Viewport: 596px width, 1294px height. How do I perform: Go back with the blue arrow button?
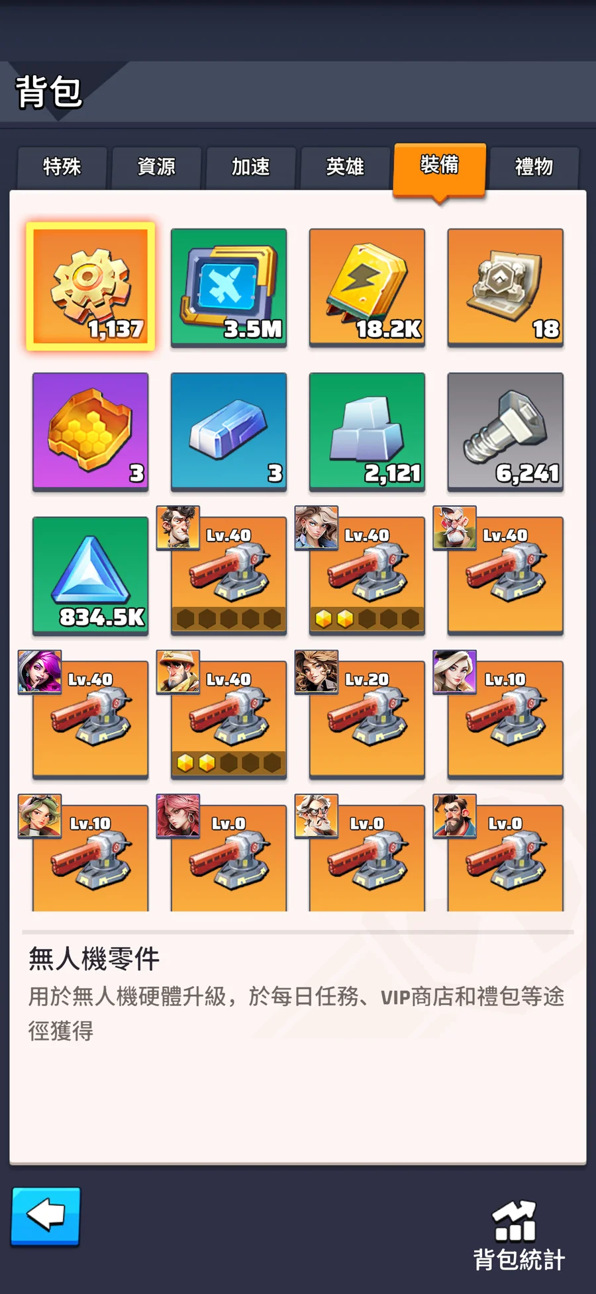click(x=46, y=1217)
